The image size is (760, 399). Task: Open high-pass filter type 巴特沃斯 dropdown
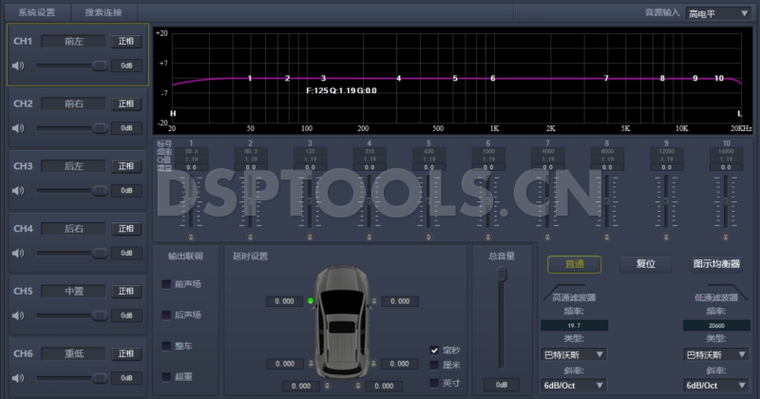(574, 354)
